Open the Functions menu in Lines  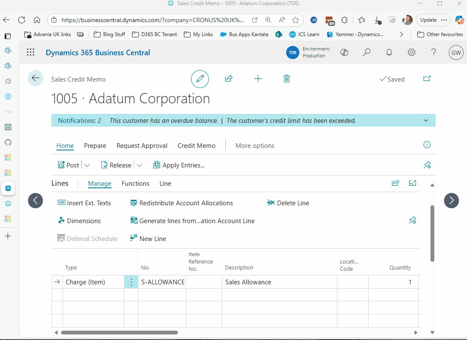(135, 184)
